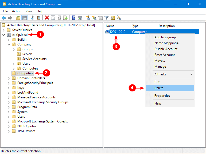
Task: Expand the Saved Queries node
Action: point(3,30)
